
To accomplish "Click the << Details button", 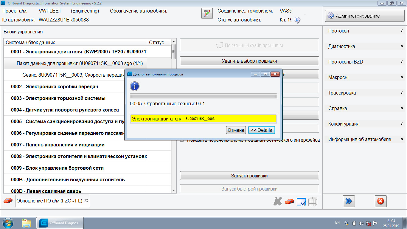I will pyautogui.click(x=261, y=130).
